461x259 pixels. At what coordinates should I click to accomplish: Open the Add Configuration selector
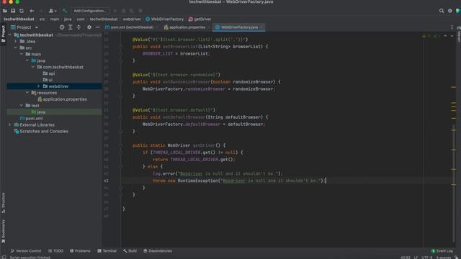point(90,11)
